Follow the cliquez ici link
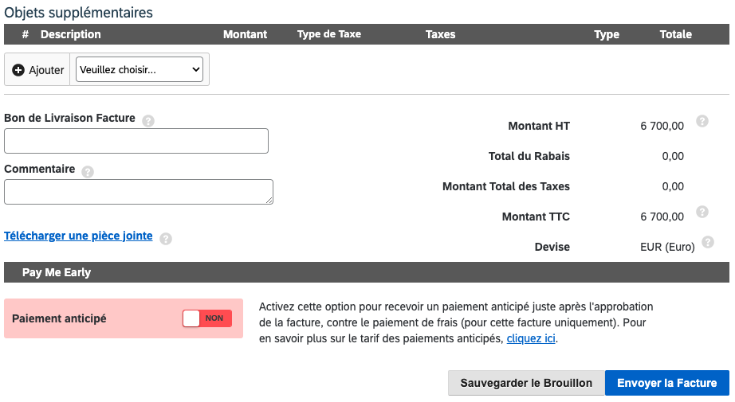The width and height of the screenshot is (735, 402). [x=531, y=338]
